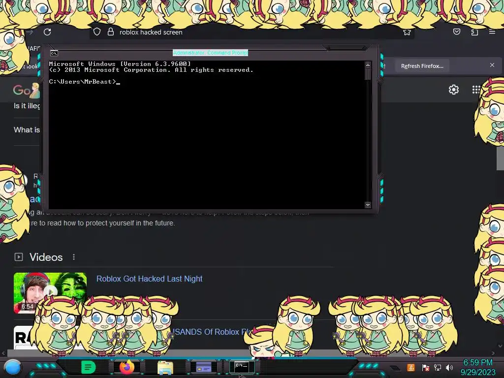
Task: Click the Command Prompt title bar system icon
Action: coord(54,53)
